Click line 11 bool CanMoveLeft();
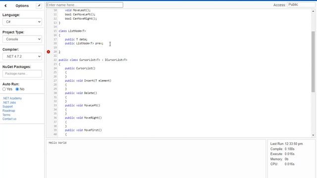The width and height of the screenshot is (317, 178). tap(80, 14)
